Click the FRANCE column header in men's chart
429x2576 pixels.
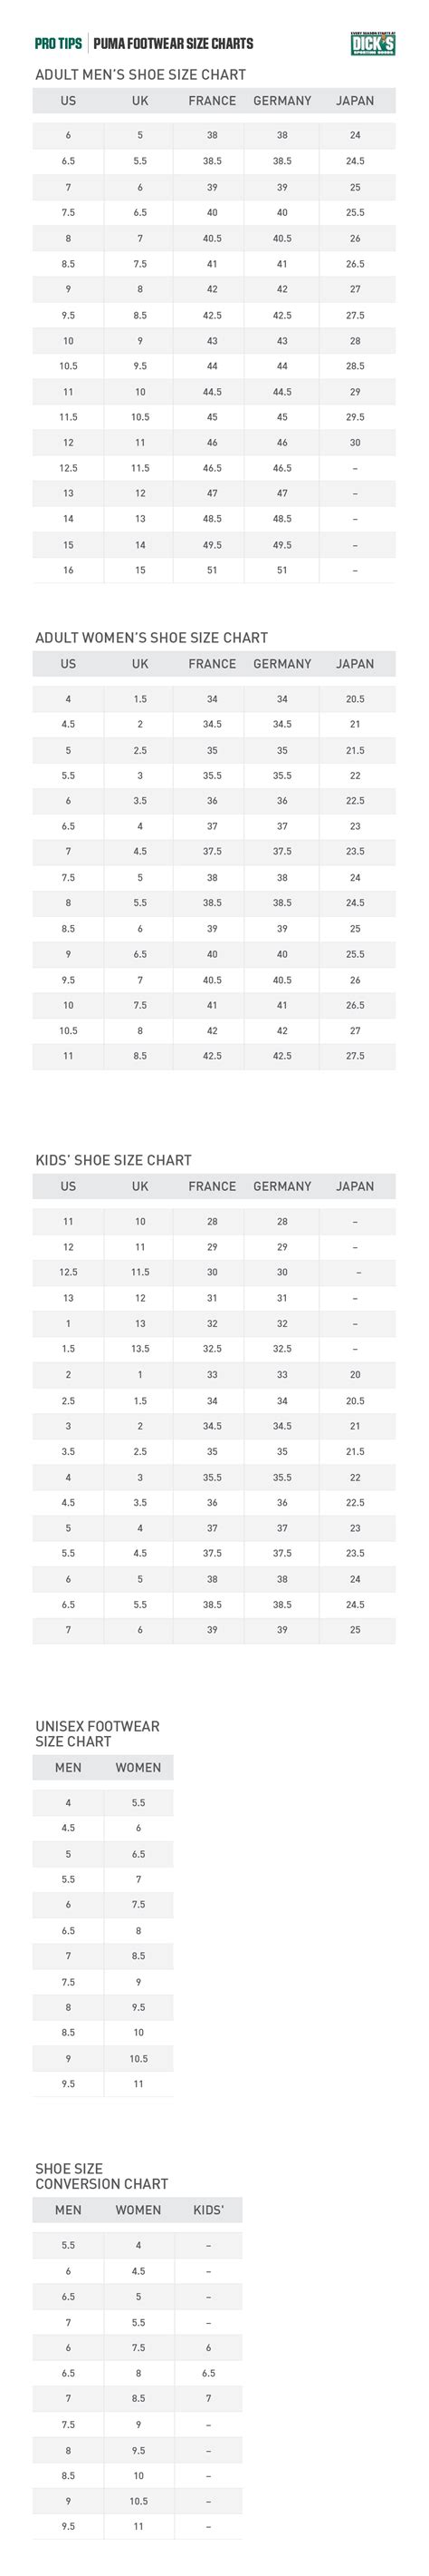[213, 101]
